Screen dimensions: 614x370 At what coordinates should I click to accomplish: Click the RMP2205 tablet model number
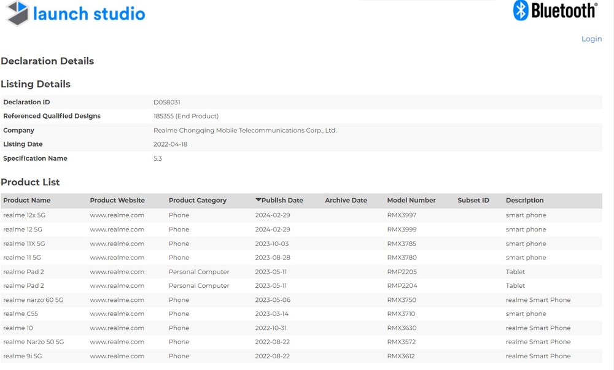click(402, 272)
